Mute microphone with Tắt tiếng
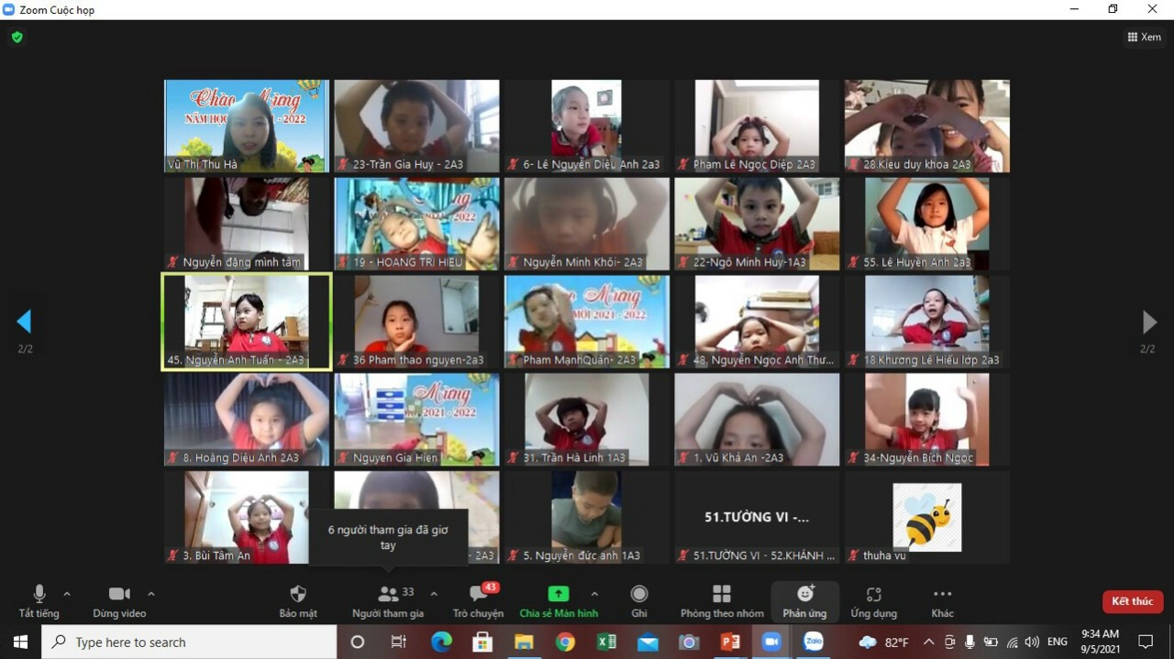1174x659 pixels. [39, 595]
